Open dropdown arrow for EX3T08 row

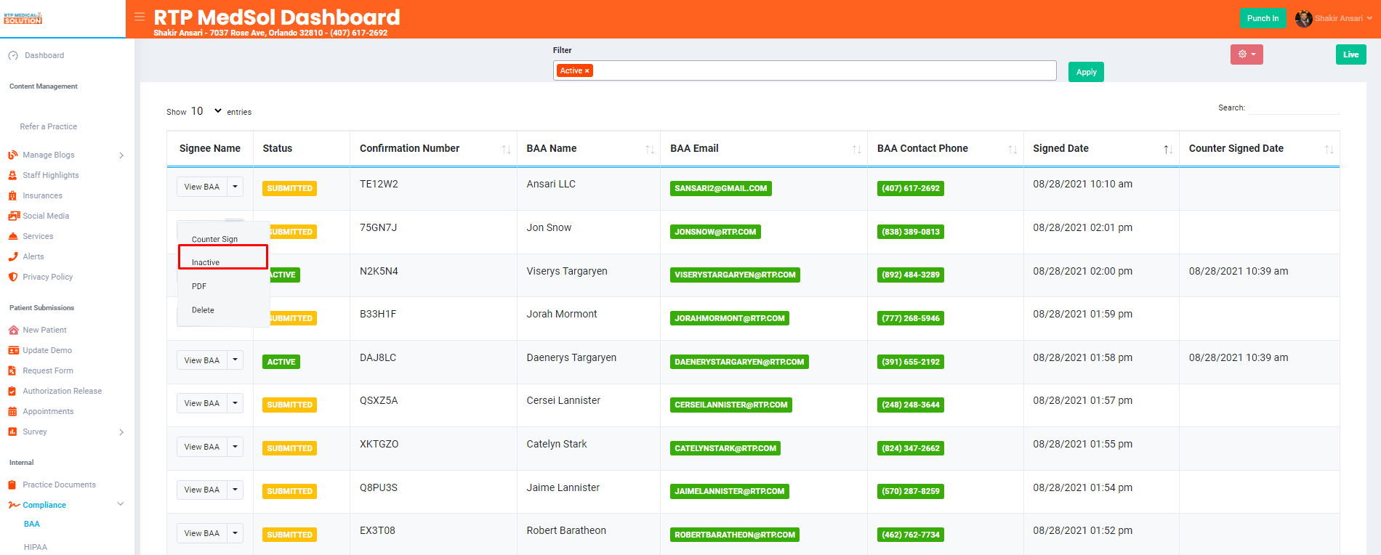(235, 533)
